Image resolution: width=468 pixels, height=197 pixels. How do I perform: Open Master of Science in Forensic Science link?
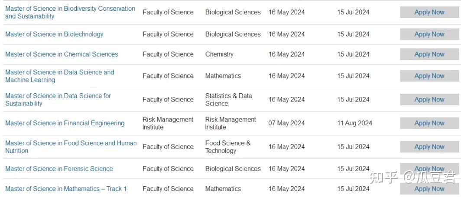coord(59,168)
